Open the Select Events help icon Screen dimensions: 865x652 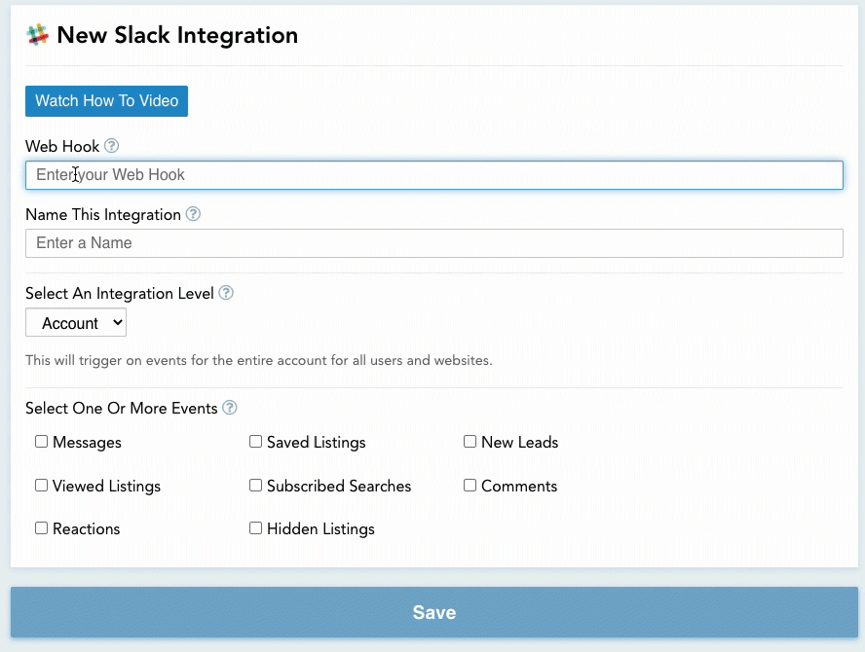tap(230, 408)
